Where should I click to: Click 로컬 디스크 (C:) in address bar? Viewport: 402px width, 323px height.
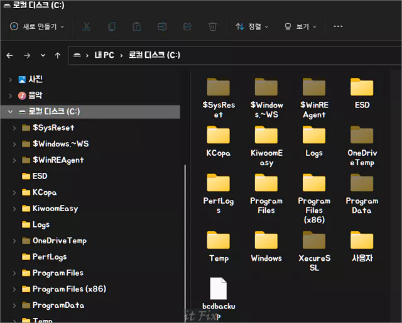[155, 55]
